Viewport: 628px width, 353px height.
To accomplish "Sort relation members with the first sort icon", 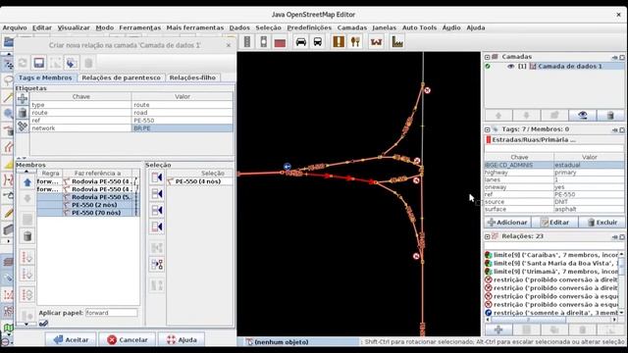I will coord(27,257).
